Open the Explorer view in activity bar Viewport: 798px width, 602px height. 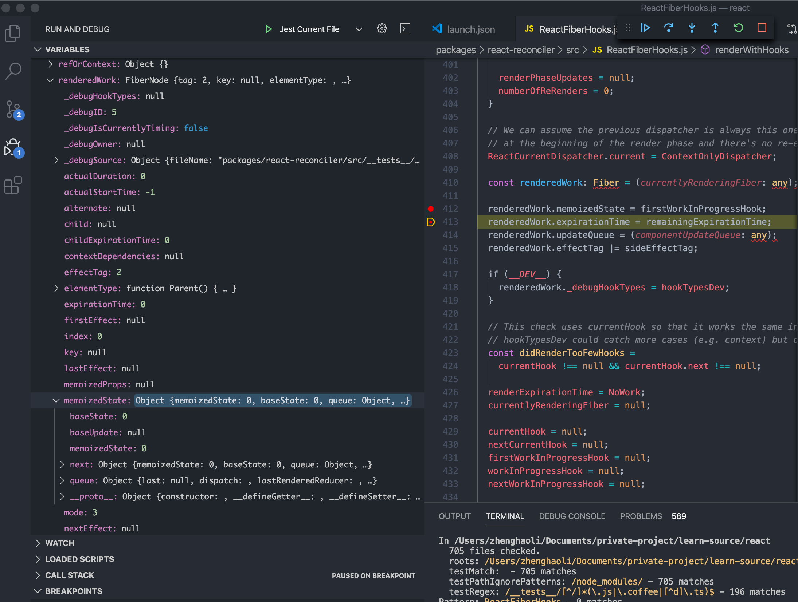(x=13, y=33)
